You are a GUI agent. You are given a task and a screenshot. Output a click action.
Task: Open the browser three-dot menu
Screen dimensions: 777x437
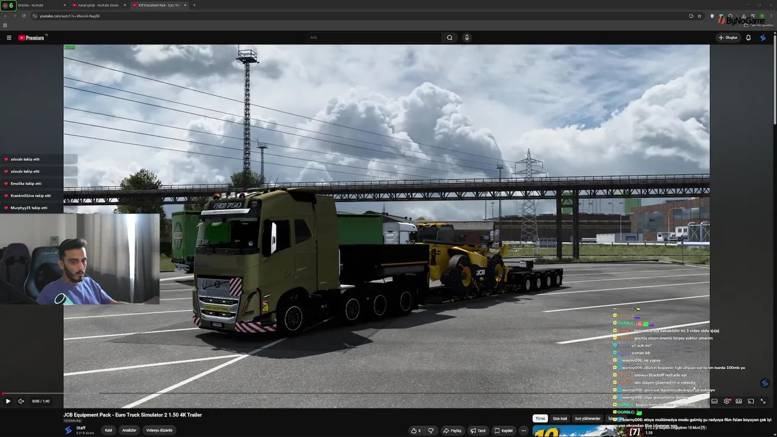click(x=772, y=16)
